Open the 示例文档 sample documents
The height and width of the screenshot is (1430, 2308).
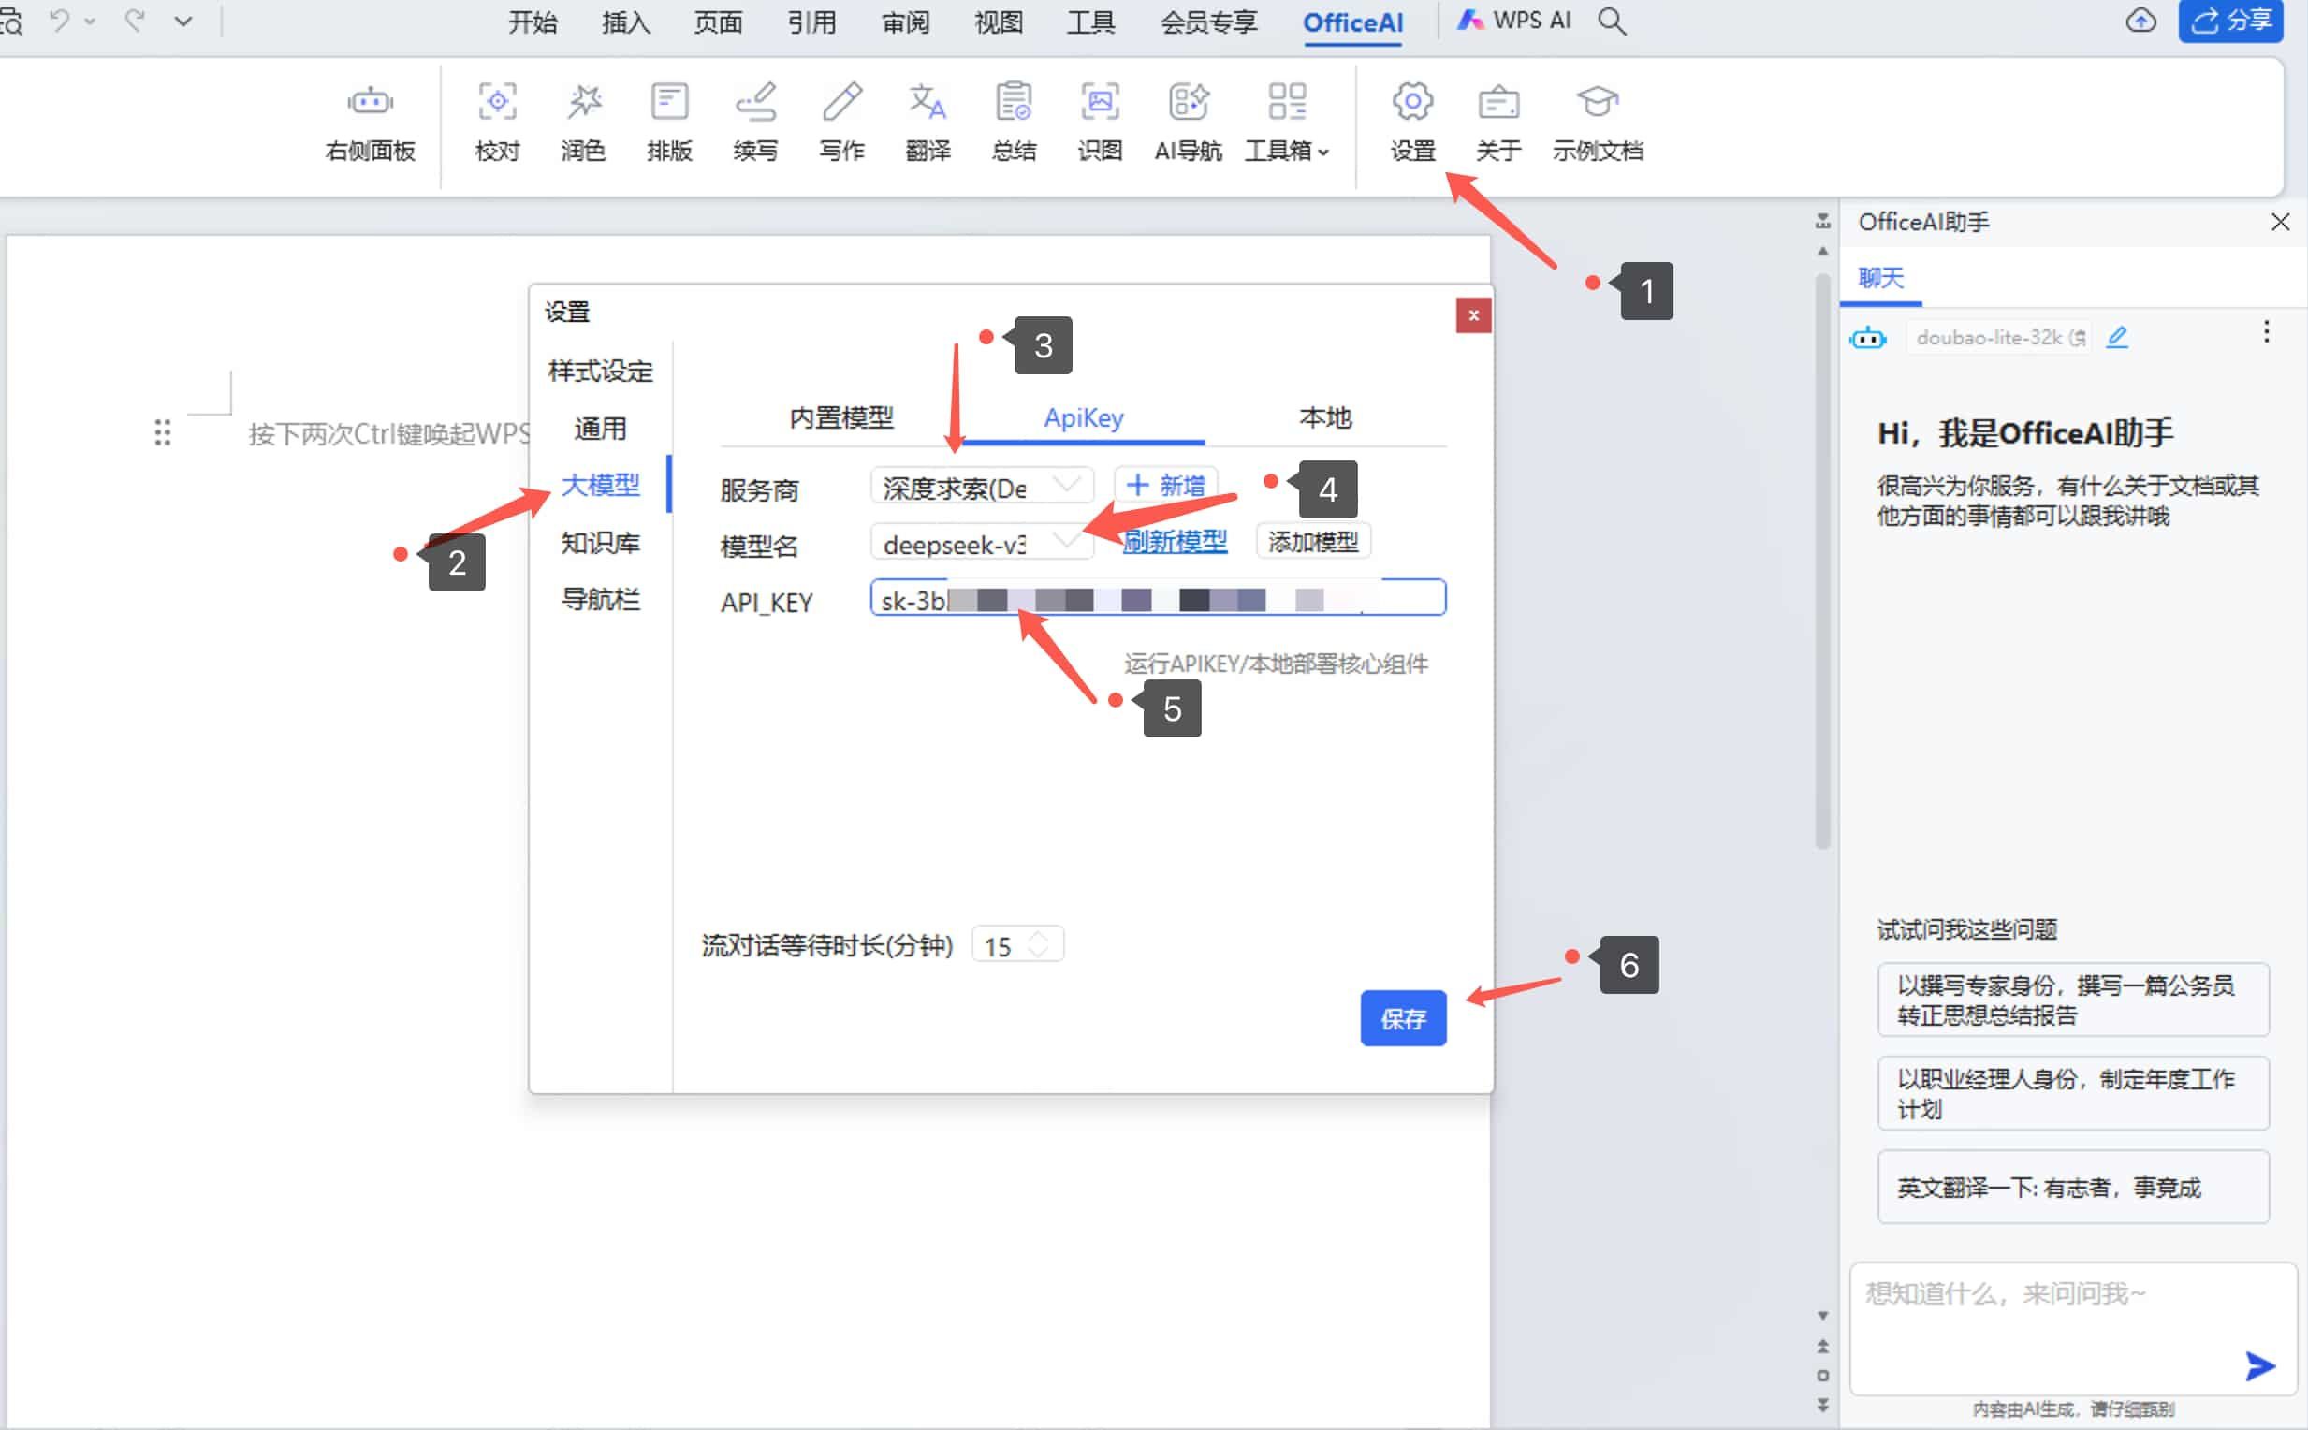coord(1597,123)
